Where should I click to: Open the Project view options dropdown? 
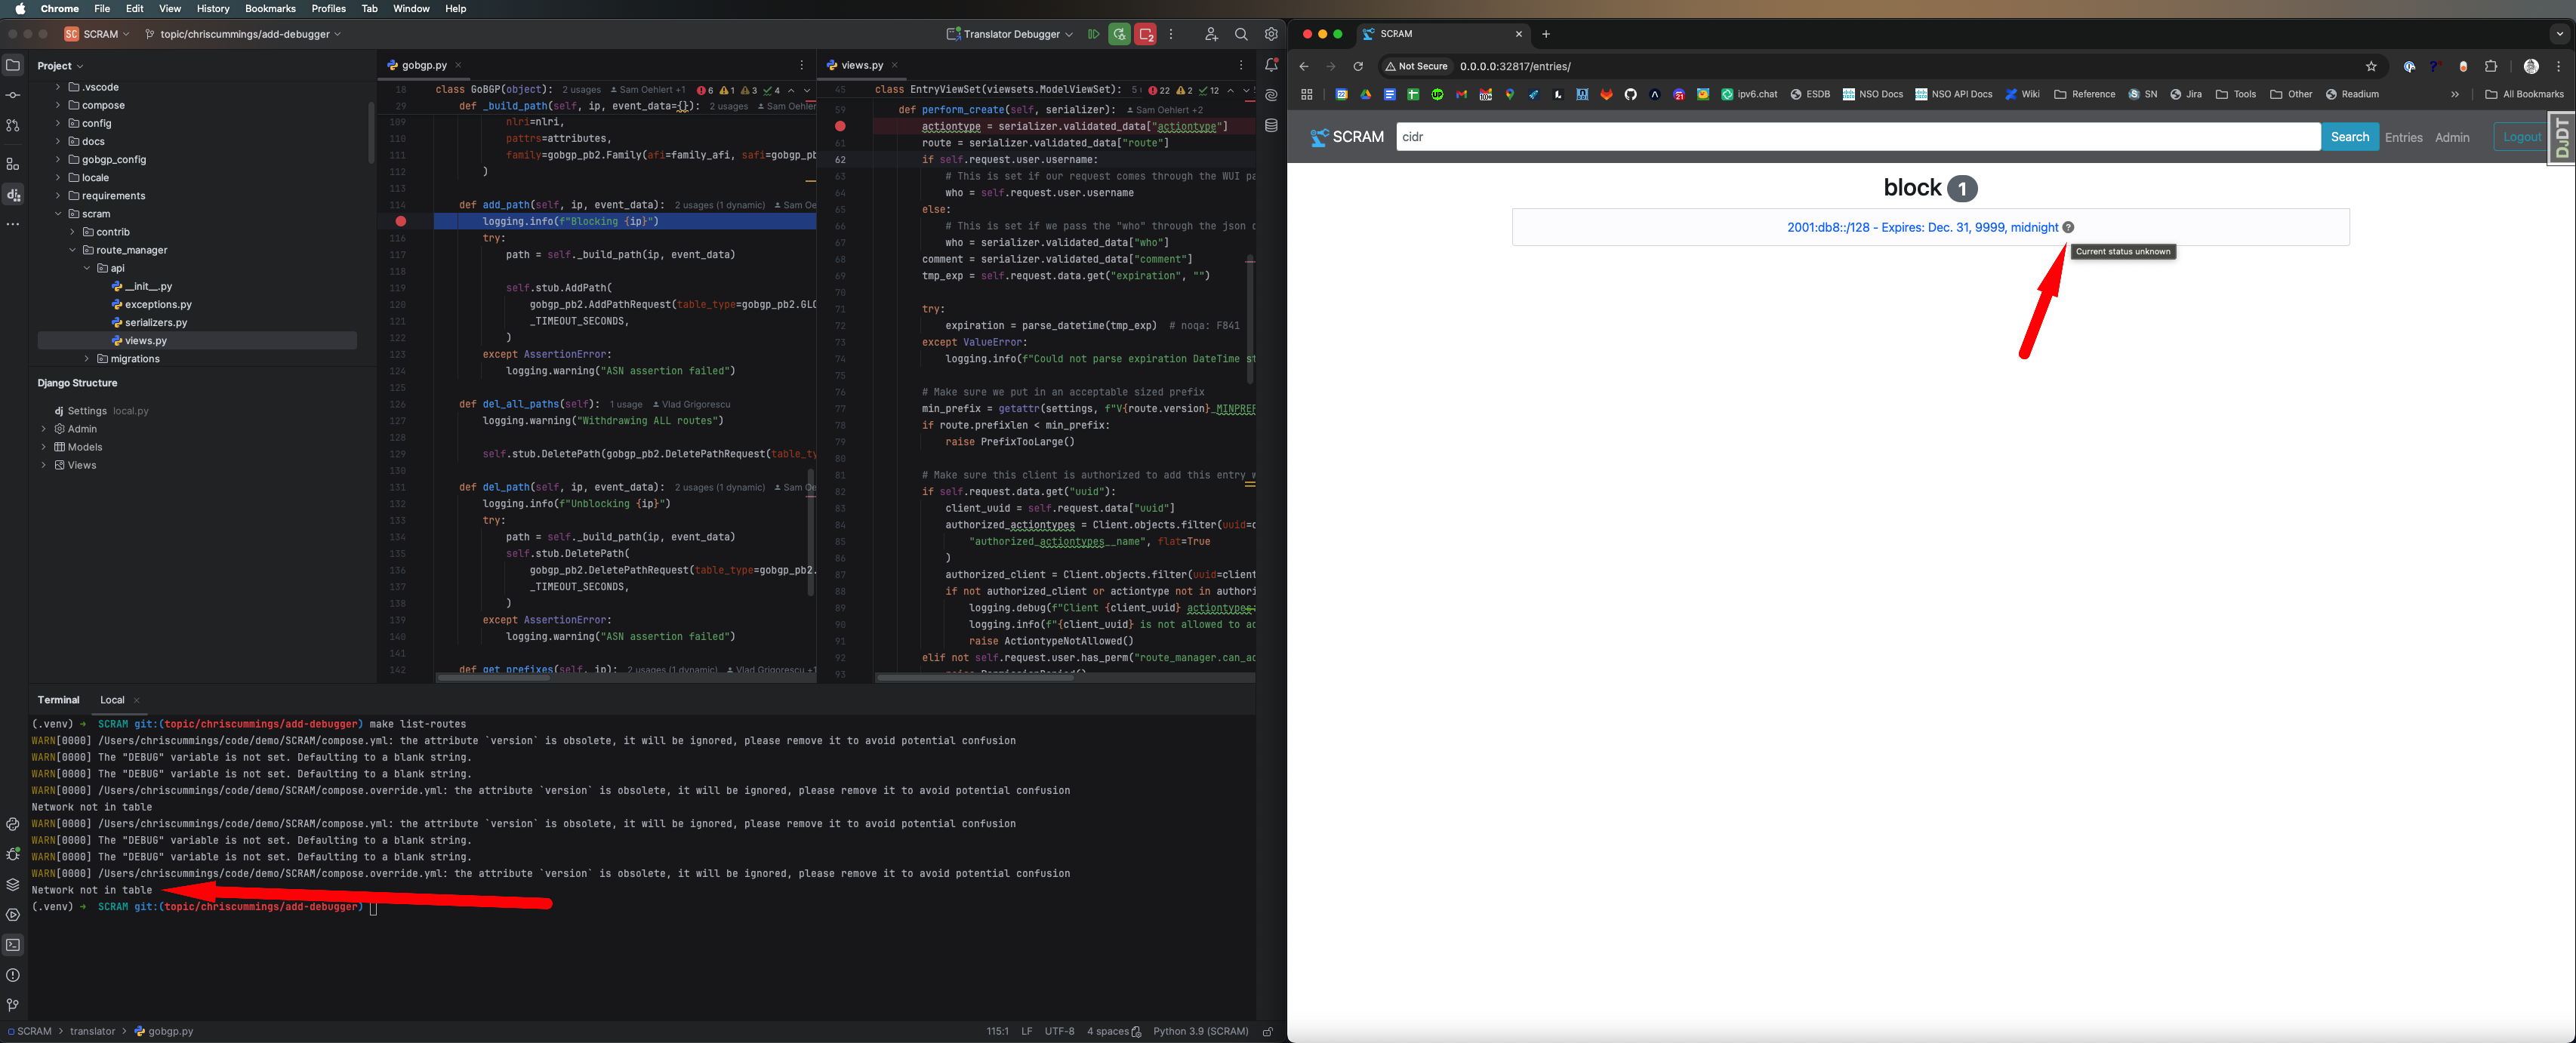(60, 66)
